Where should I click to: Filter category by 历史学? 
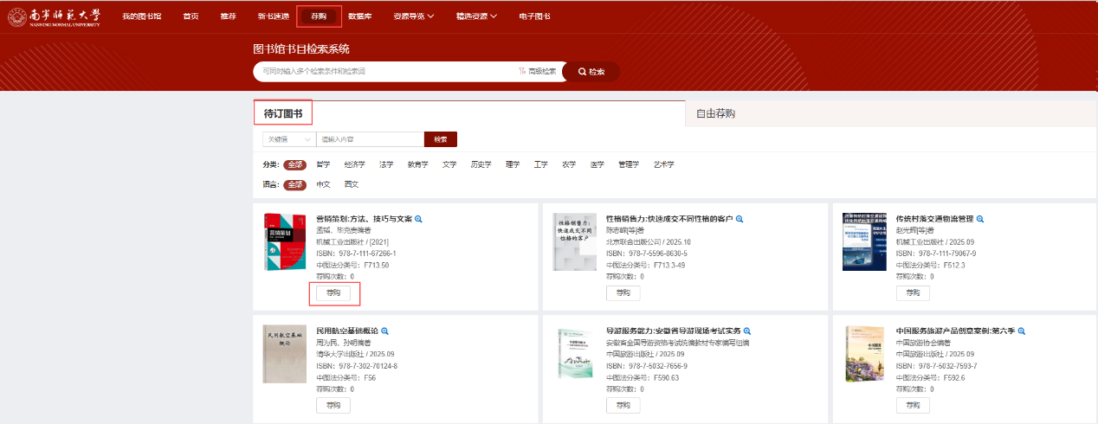(481, 164)
